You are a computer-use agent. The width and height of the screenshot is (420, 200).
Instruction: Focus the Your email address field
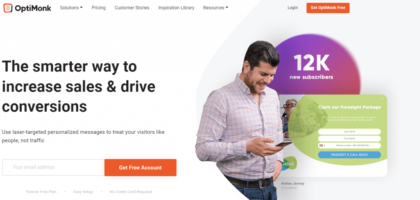coord(53,167)
